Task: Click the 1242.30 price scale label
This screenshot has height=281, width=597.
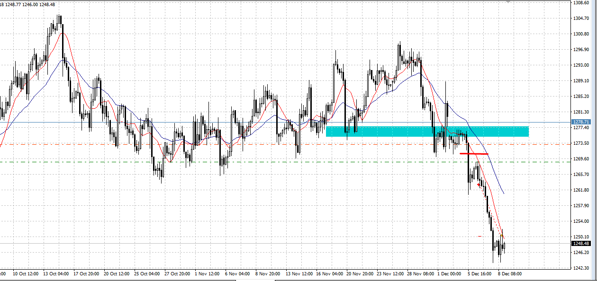Action: [581, 268]
